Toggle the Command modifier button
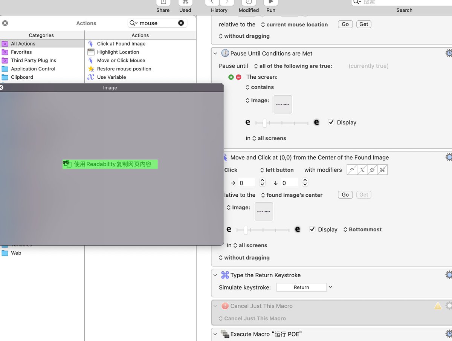 tap(382, 170)
